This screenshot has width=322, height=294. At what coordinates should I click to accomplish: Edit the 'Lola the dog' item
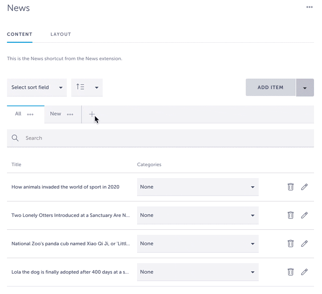click(x=305, y=272)
